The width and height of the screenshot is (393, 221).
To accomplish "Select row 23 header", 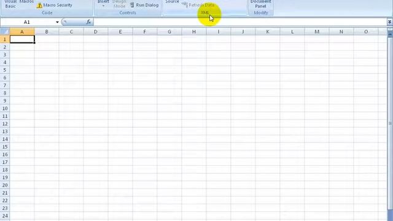I will [x=5, y=208].
